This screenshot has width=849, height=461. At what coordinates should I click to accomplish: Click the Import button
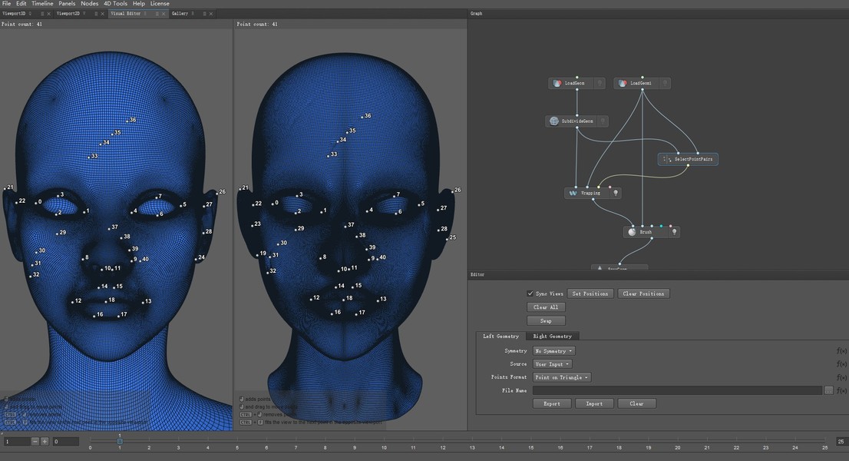[594, 403]
